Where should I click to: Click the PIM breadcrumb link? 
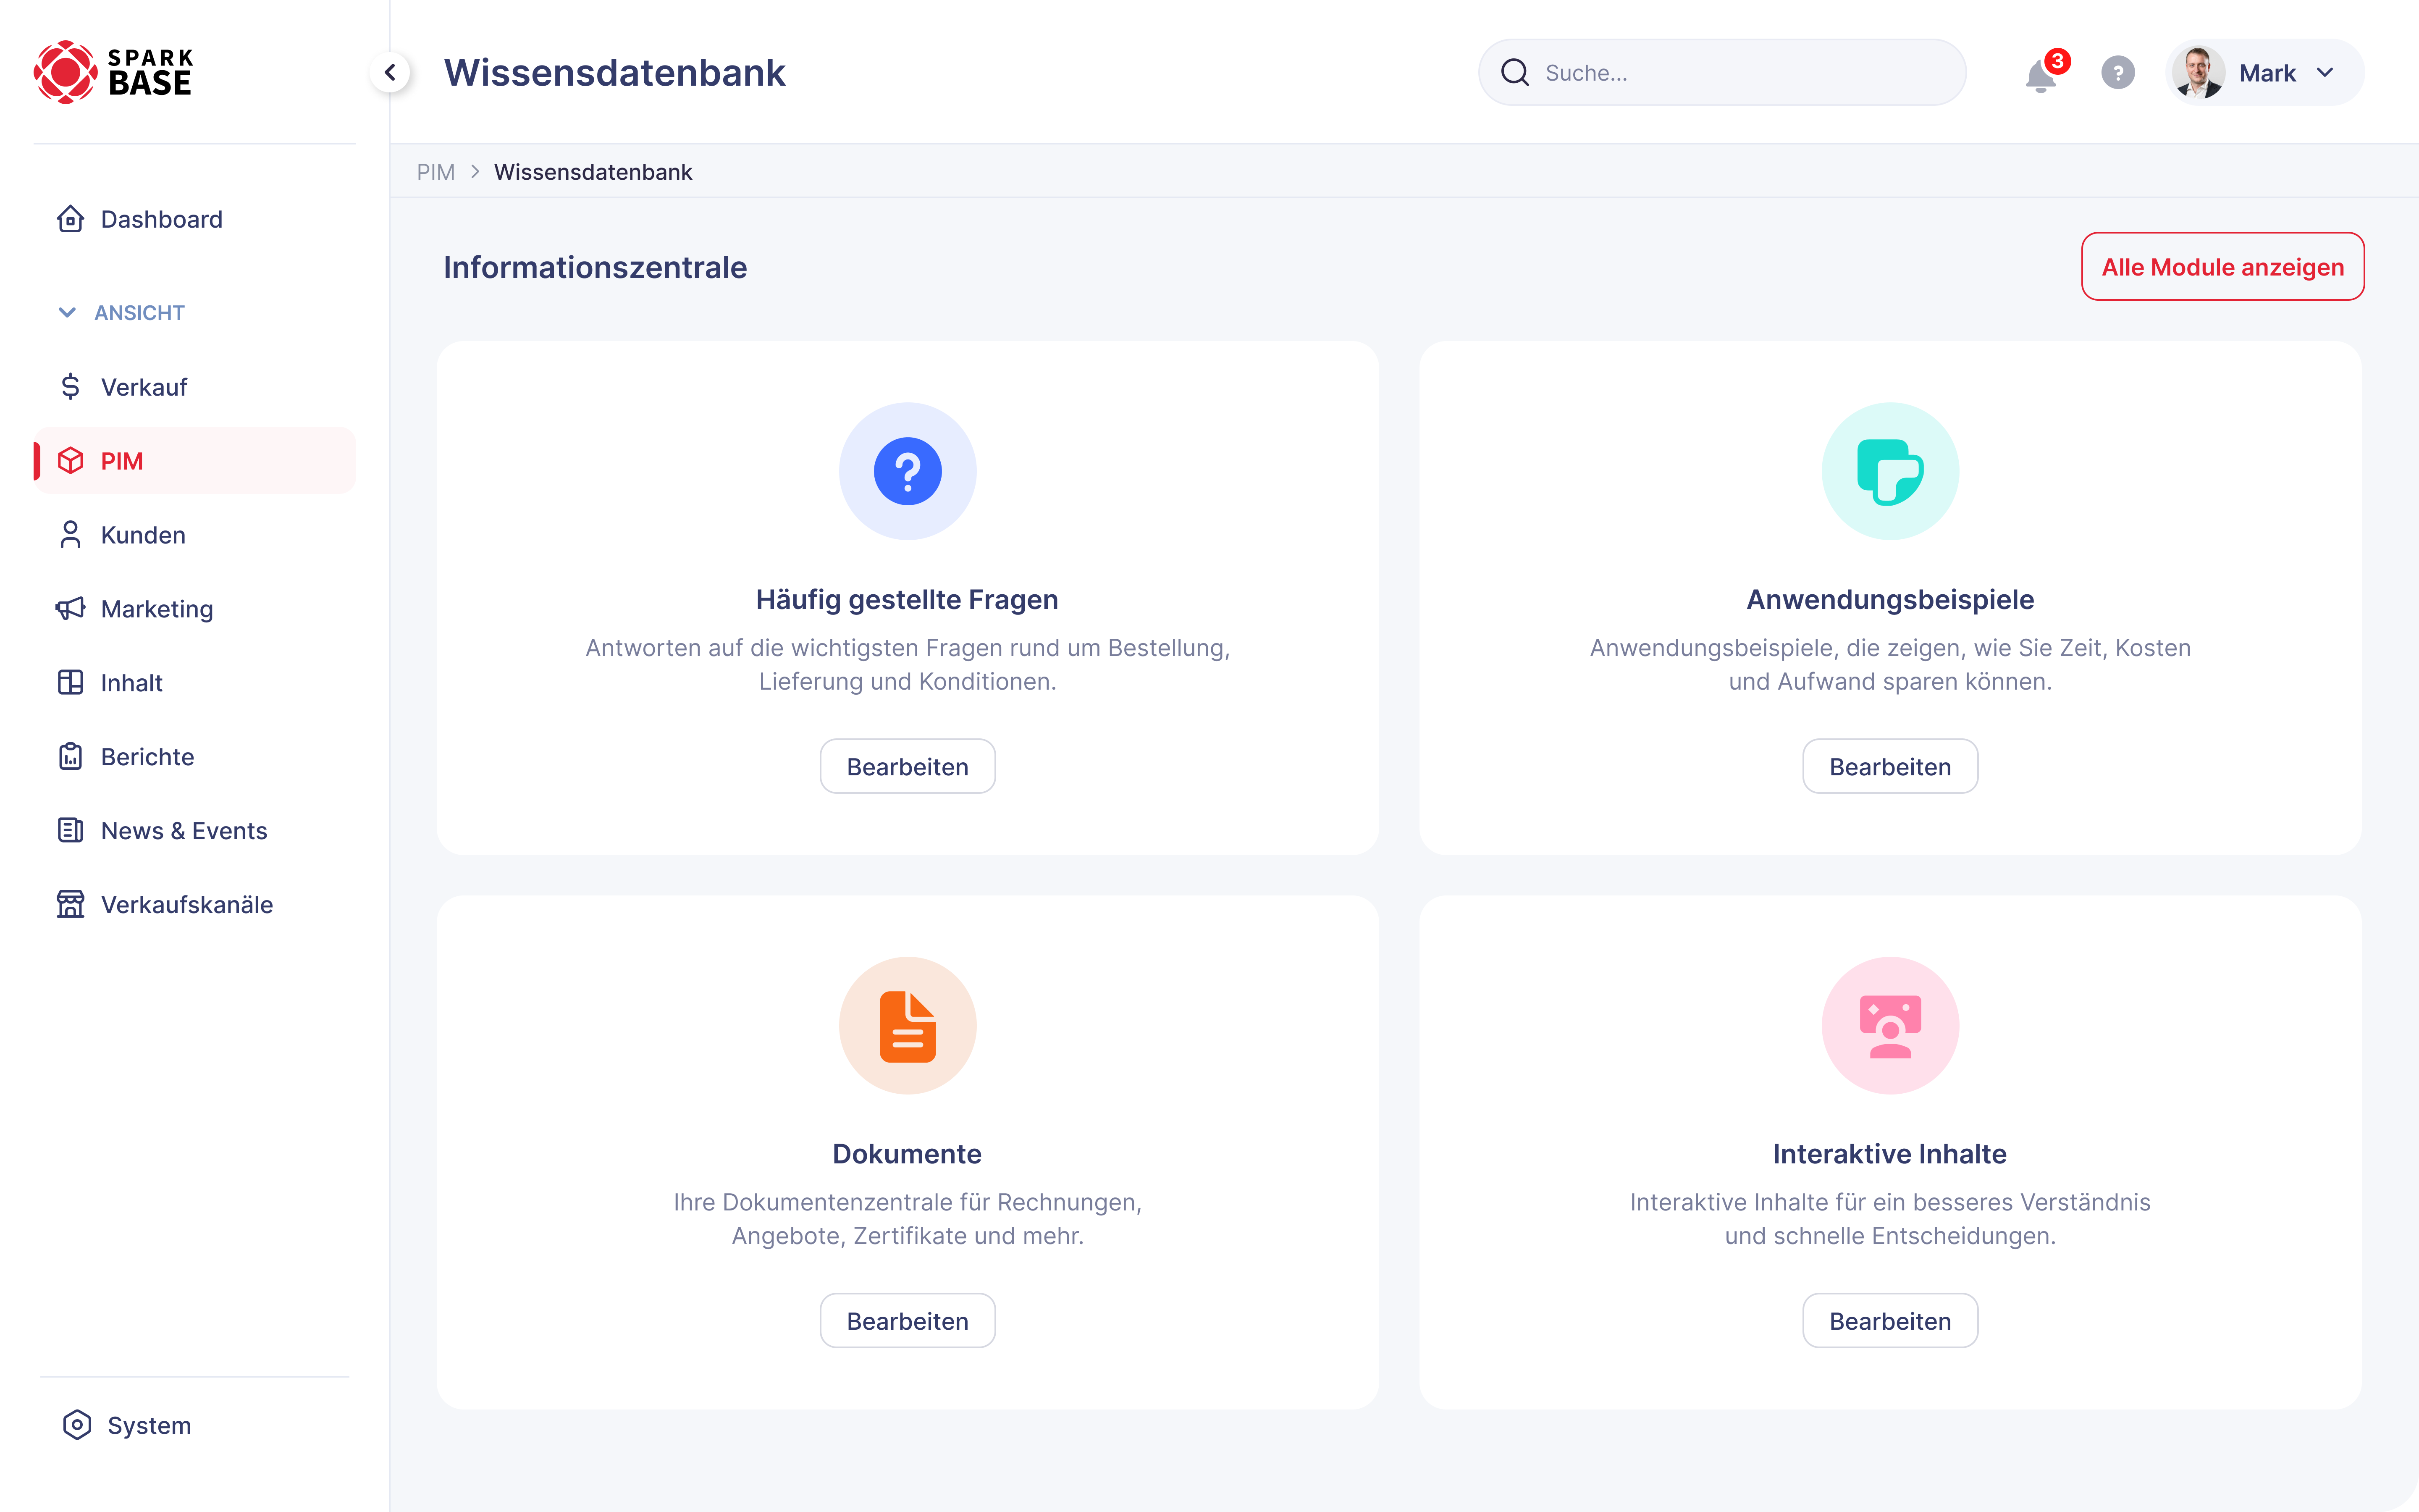[436, 172]
